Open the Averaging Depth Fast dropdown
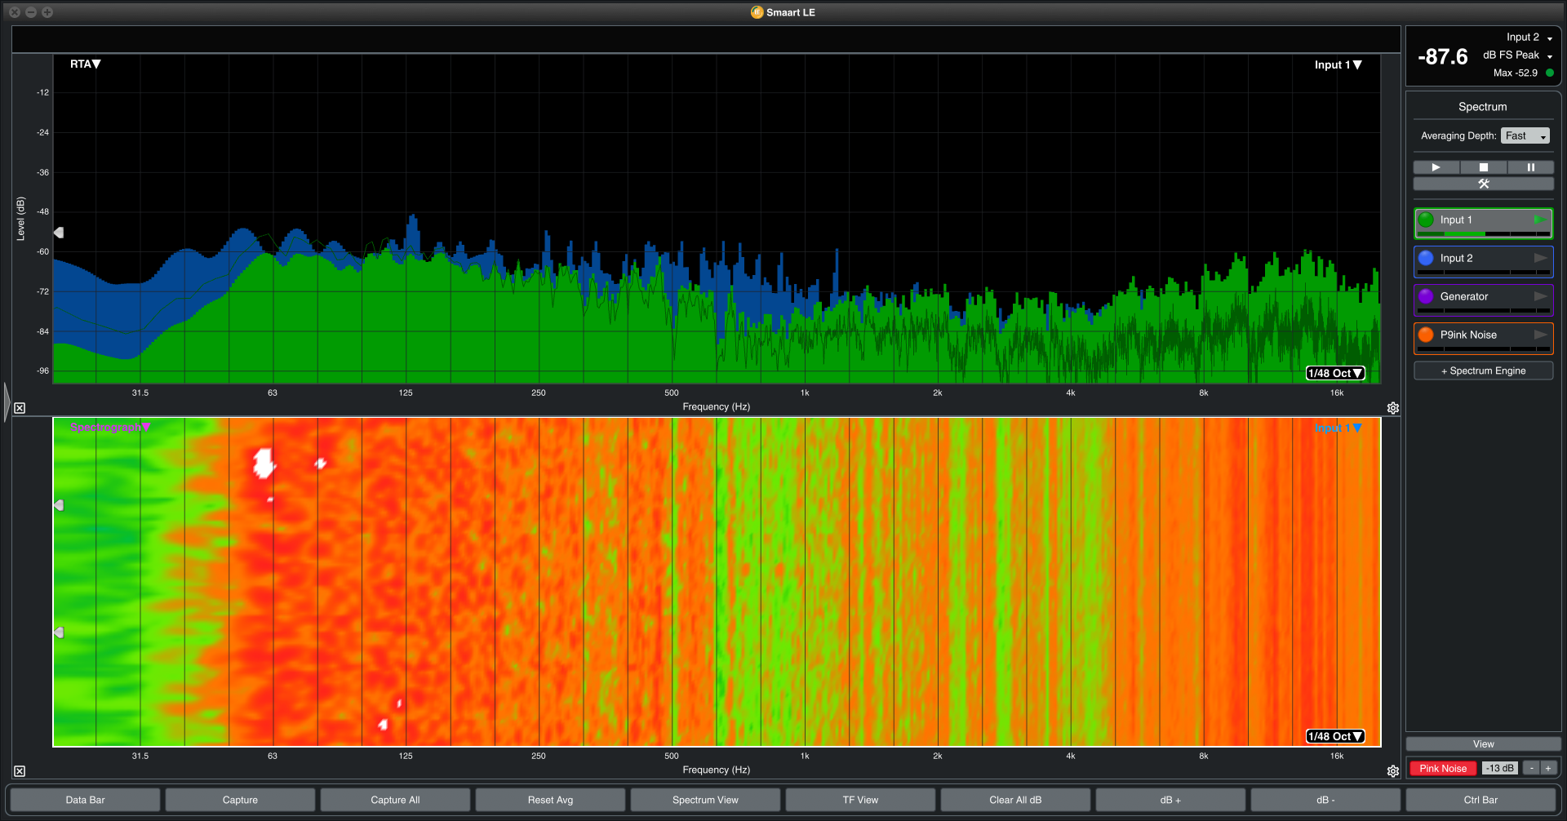1567x821 pixels. (x=1525, y=135)
